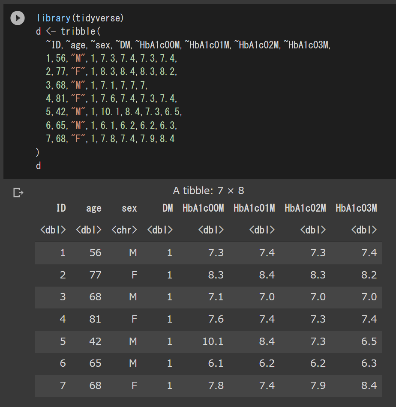The height and width of the screenshot is (407, 396).
Task: Click the 6.5 value in HbA1c03M column
Action: [369, 341]
